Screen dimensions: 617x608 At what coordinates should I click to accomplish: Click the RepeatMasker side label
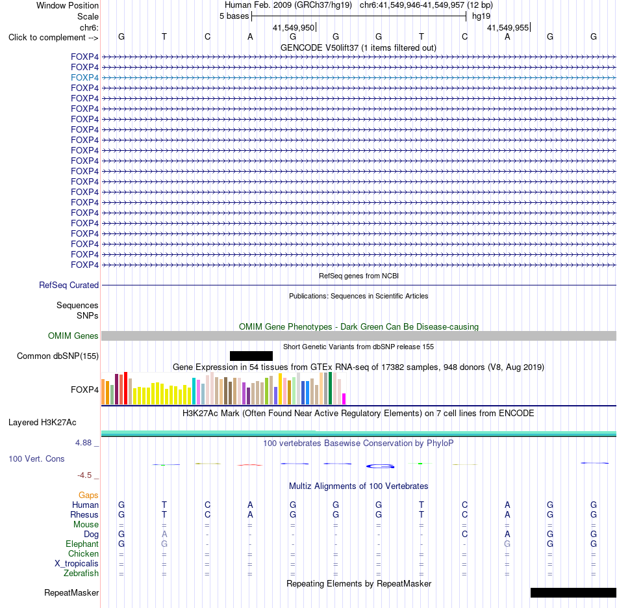(x=71, y=593)
